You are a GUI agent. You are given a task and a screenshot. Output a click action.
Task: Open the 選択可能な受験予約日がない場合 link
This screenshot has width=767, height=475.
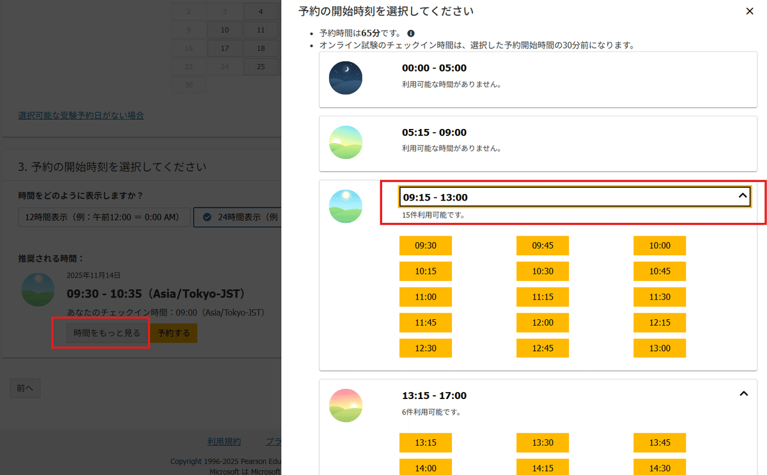click(x=81, y=115)
